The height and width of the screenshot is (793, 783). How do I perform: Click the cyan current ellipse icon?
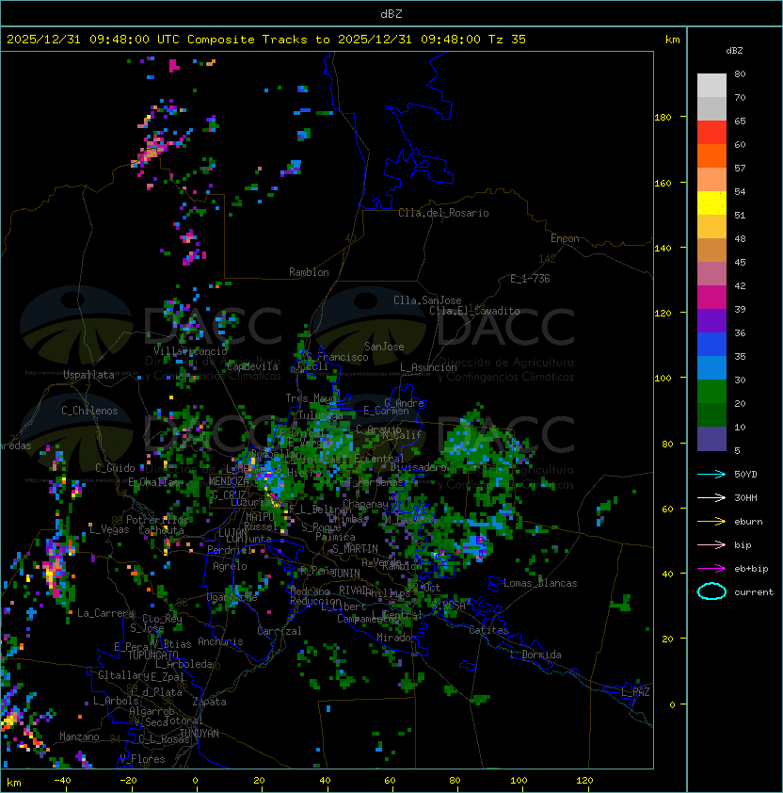click(711, 591)
